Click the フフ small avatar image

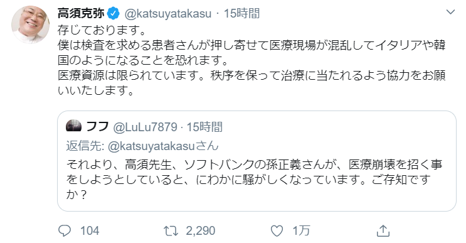pyautogui.click(x=74, y=126)
